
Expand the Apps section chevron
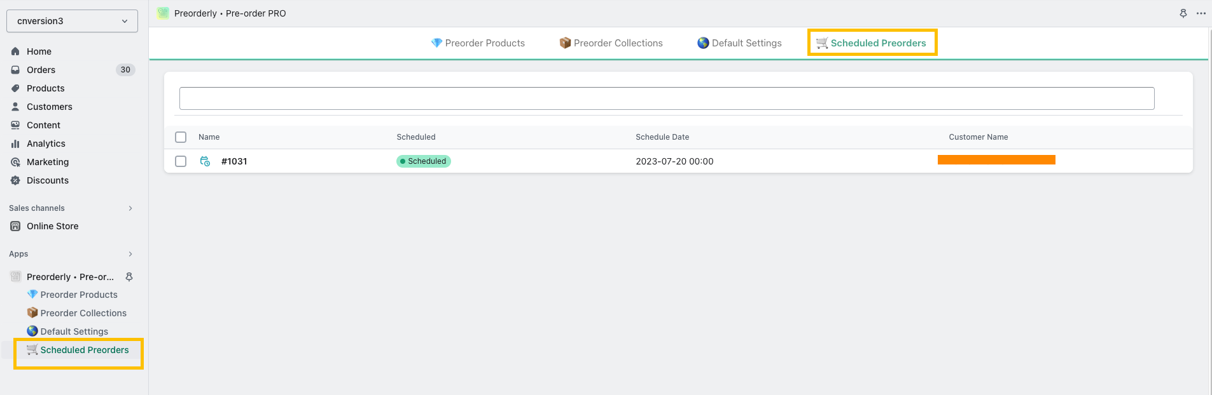click(130, 254)
